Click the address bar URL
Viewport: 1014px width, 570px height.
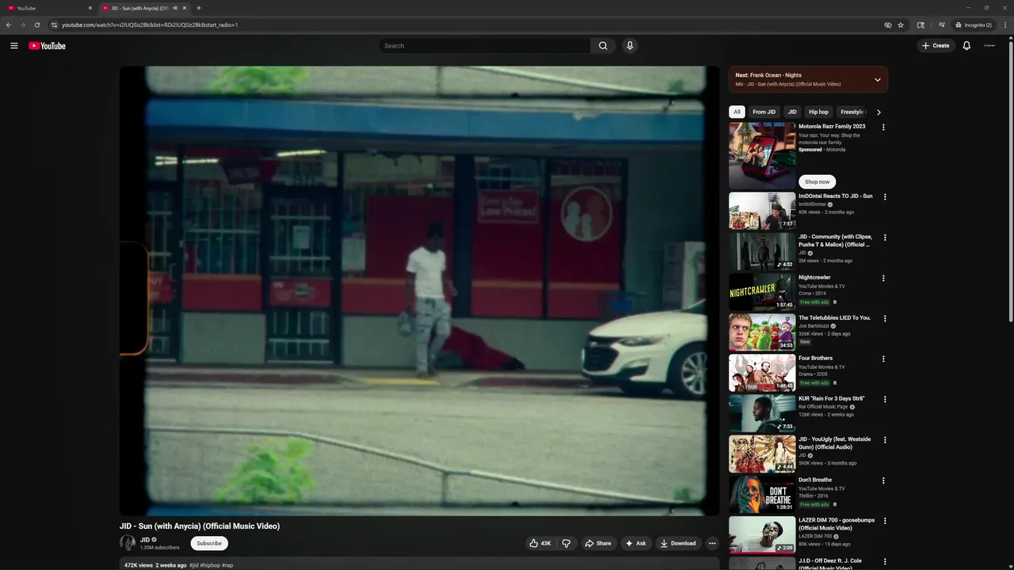pyautogui.click(x=151, y=25)
